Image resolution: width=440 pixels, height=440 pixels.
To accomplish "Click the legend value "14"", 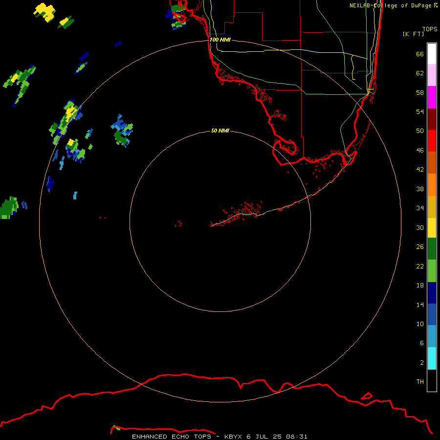I will point(420,305).
